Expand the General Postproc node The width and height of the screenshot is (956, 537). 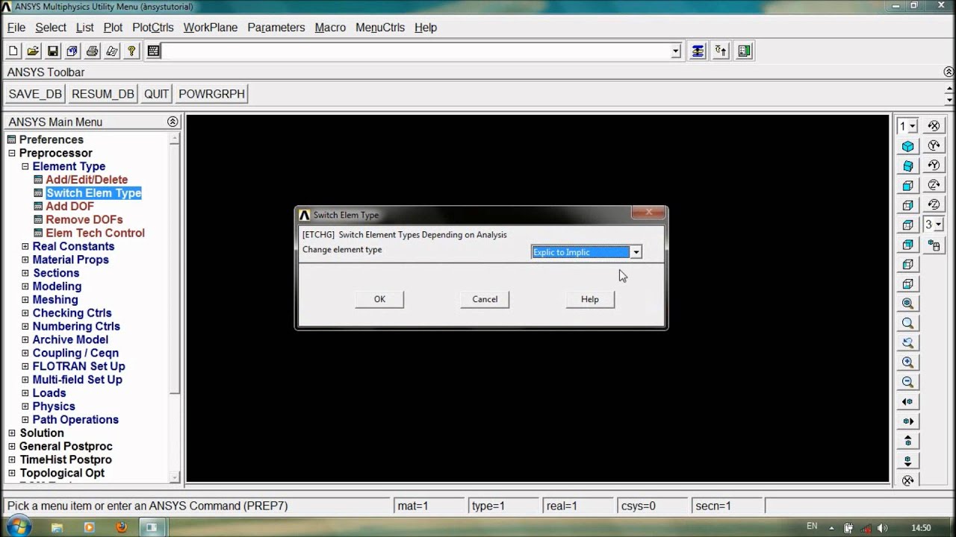11,446
